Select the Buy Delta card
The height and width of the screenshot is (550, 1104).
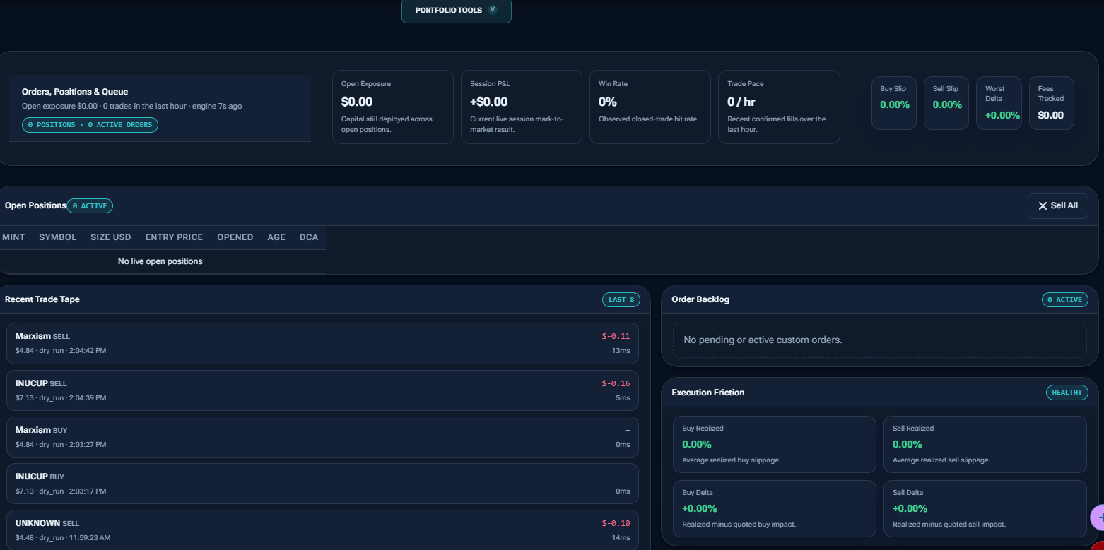point(775,508)
